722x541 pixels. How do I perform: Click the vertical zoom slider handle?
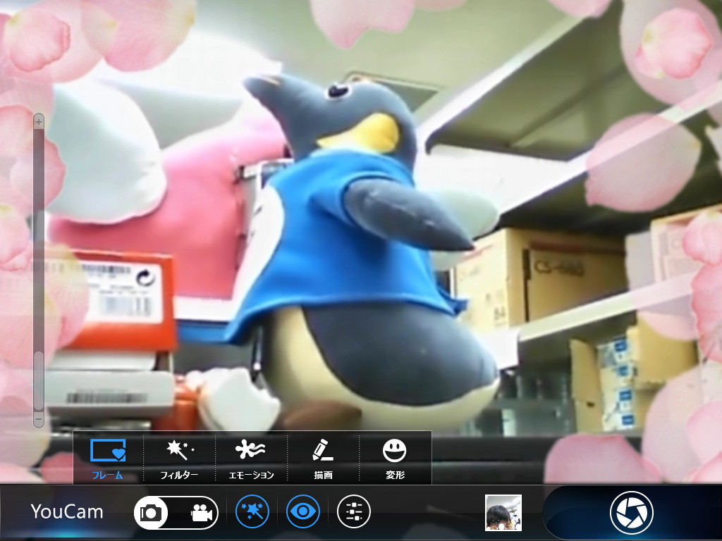(39, 381)
